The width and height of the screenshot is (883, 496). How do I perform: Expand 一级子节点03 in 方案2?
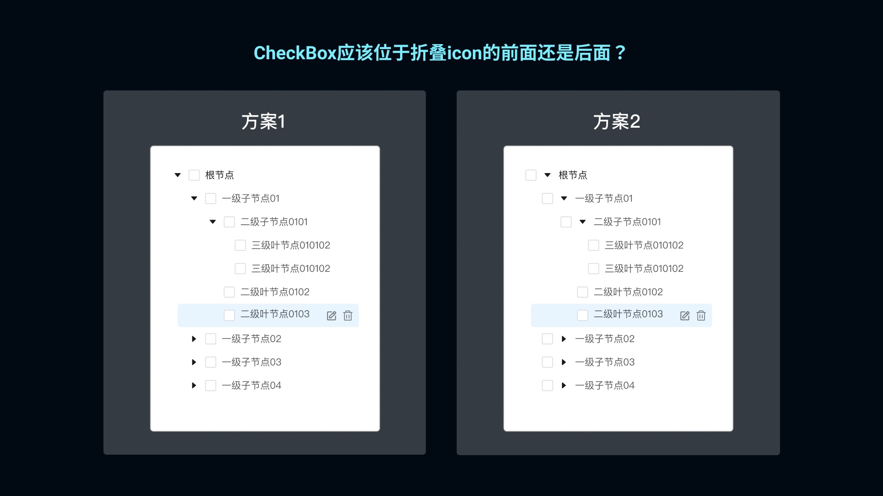tap(563, 362)
